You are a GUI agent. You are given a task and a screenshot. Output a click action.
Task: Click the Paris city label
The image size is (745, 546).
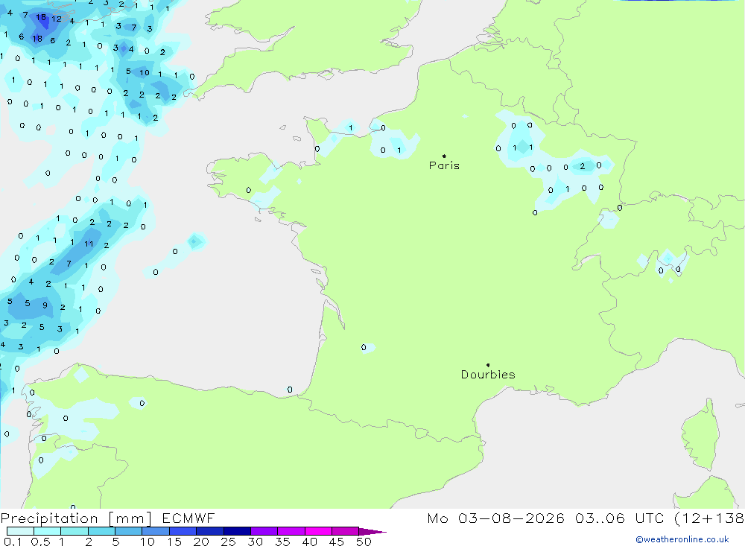click(x=444, y=165)
